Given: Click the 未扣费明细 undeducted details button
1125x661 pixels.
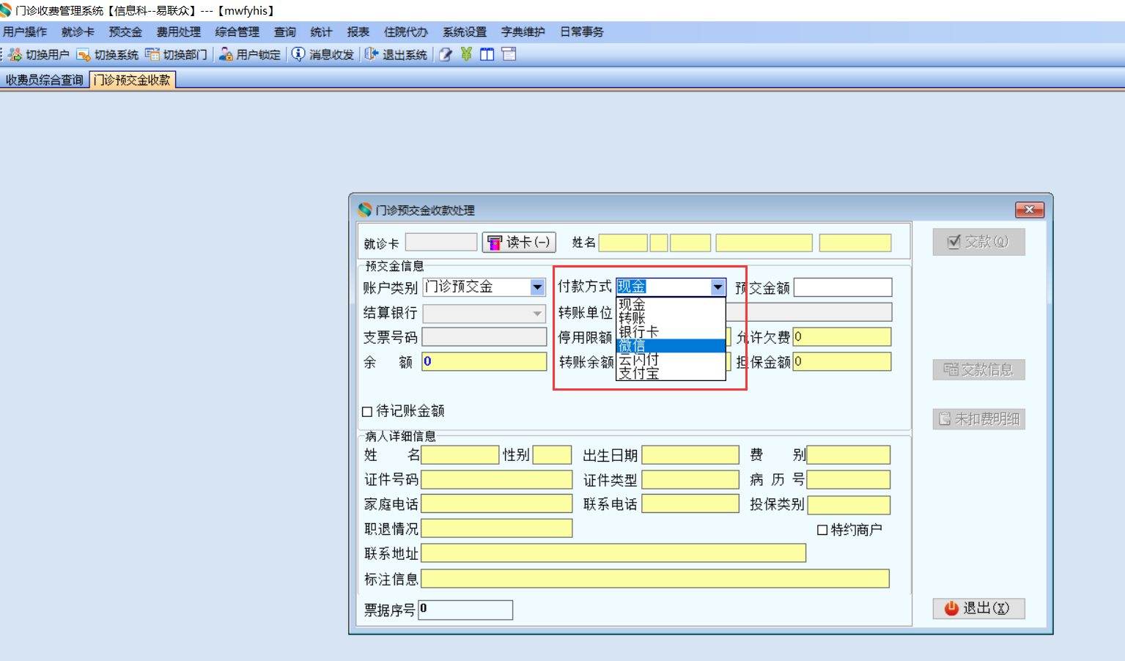Looking at the screenshot, I should (978, 419).
